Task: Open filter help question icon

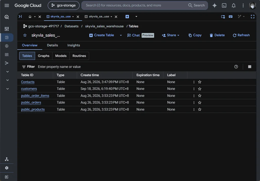Action: 236,67
